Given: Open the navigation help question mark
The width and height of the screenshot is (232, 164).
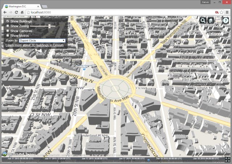Looking at the screenshot, I should (226, 20).
